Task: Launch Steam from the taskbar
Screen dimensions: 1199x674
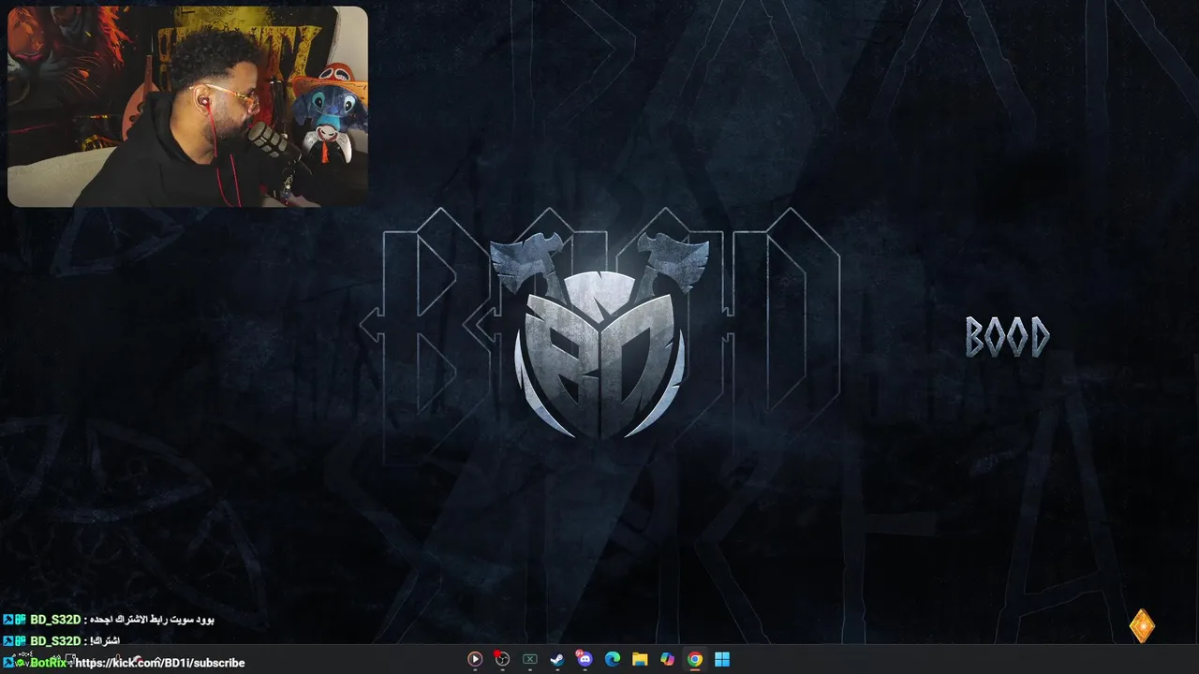Action: pyautogui.click(x=556, y=659)
